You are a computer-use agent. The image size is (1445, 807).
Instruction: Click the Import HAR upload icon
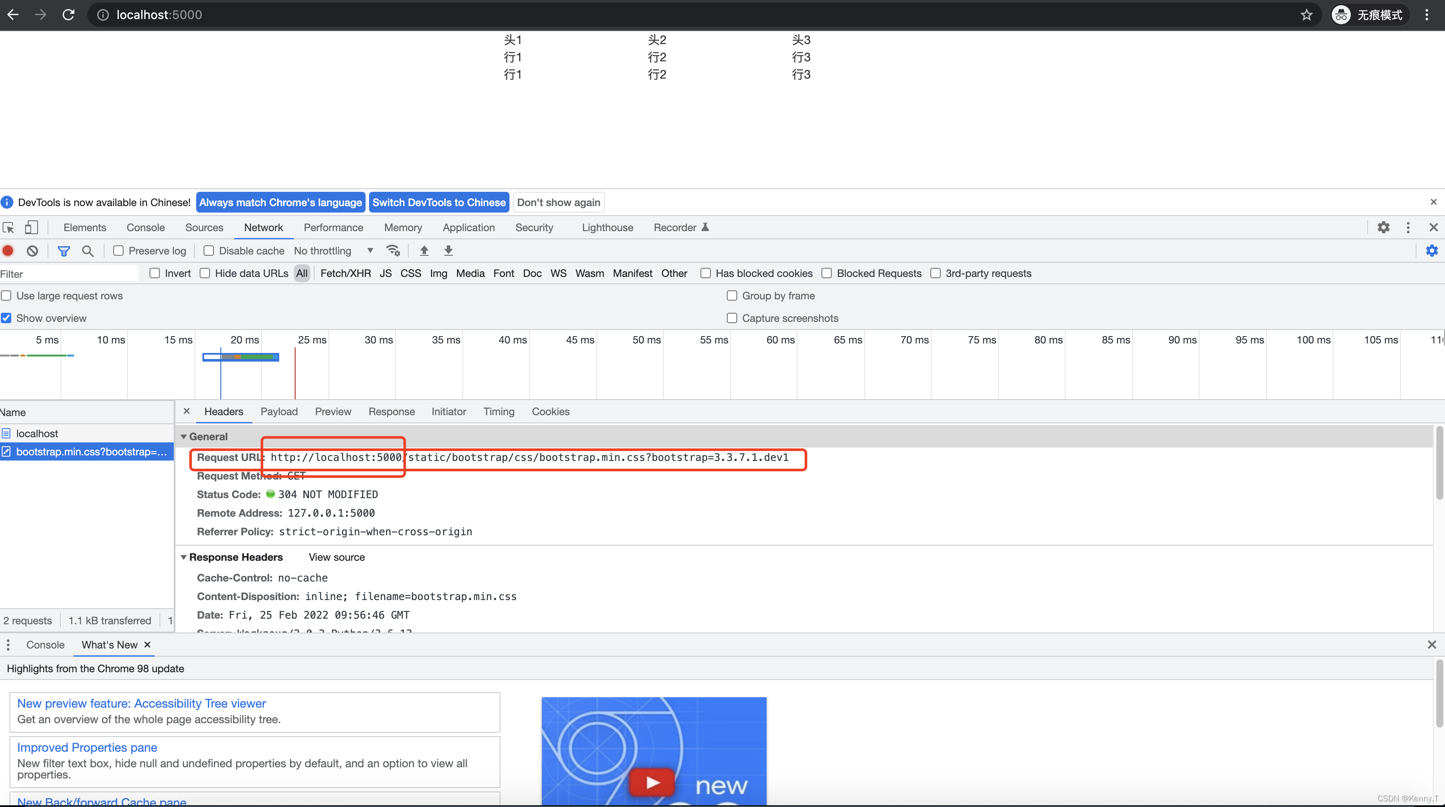[424, 251]
